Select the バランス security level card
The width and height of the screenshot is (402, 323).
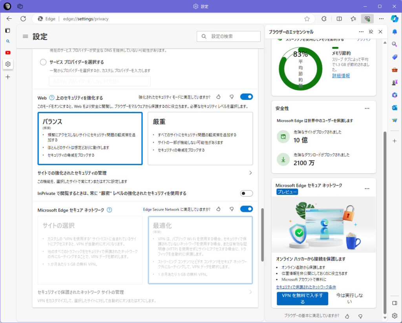point(90,138)
